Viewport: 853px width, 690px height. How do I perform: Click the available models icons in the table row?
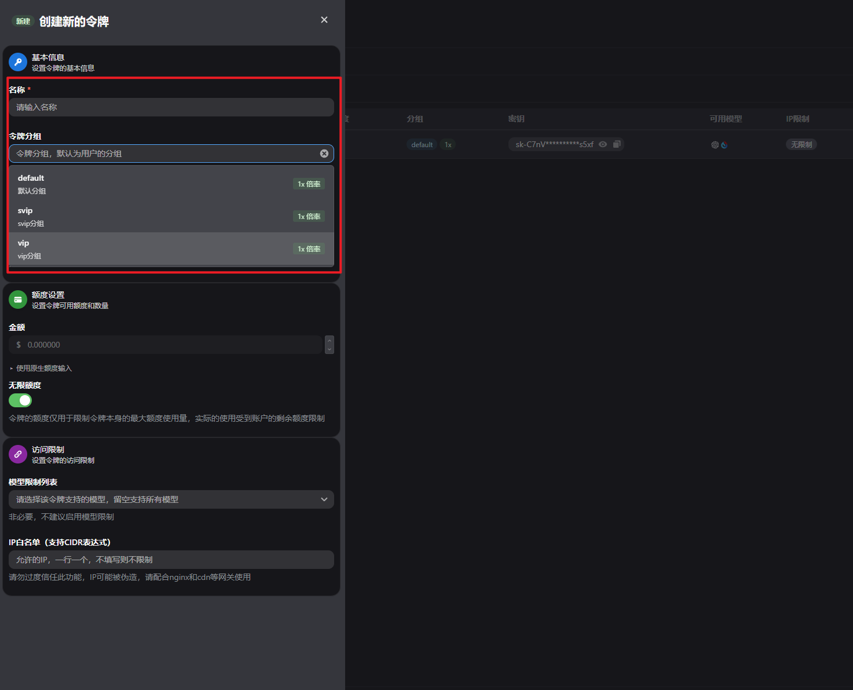pyautogui.click(x=719, y=145)
